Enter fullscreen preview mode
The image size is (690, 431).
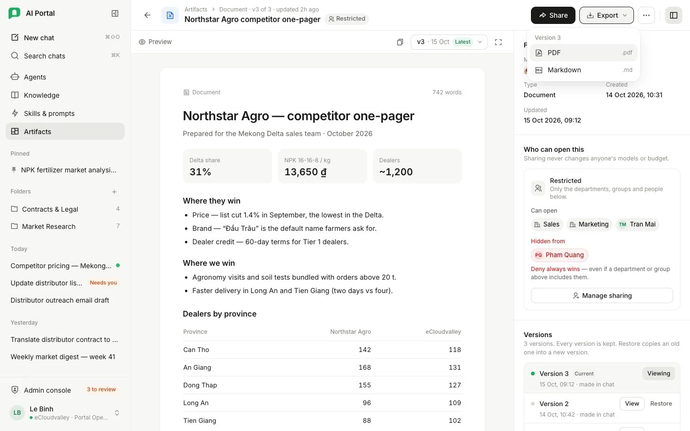pyautogui.click(x=498, y=42)
